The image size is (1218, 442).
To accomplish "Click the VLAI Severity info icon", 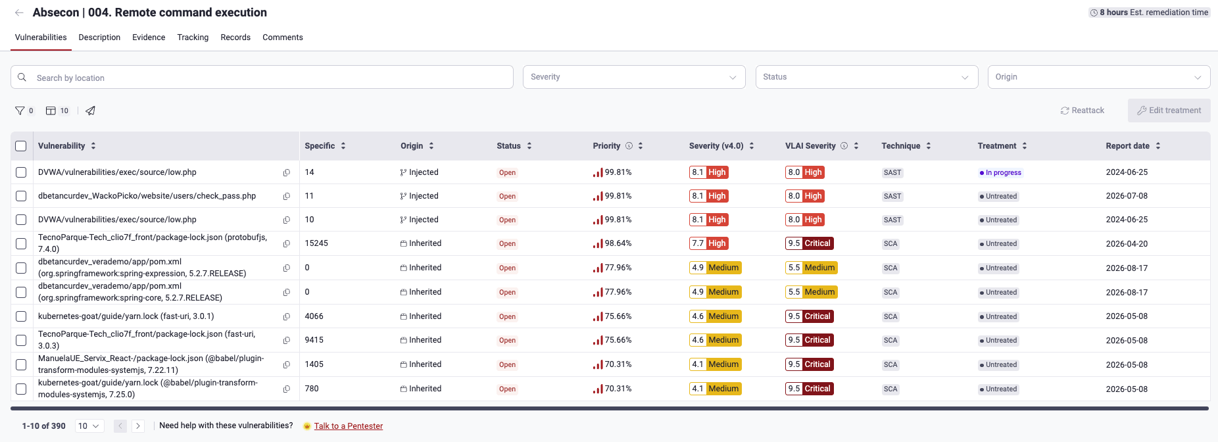I will 844,146.
